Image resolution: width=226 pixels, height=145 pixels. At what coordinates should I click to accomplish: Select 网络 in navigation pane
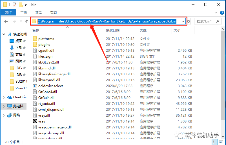pos(17,115)
